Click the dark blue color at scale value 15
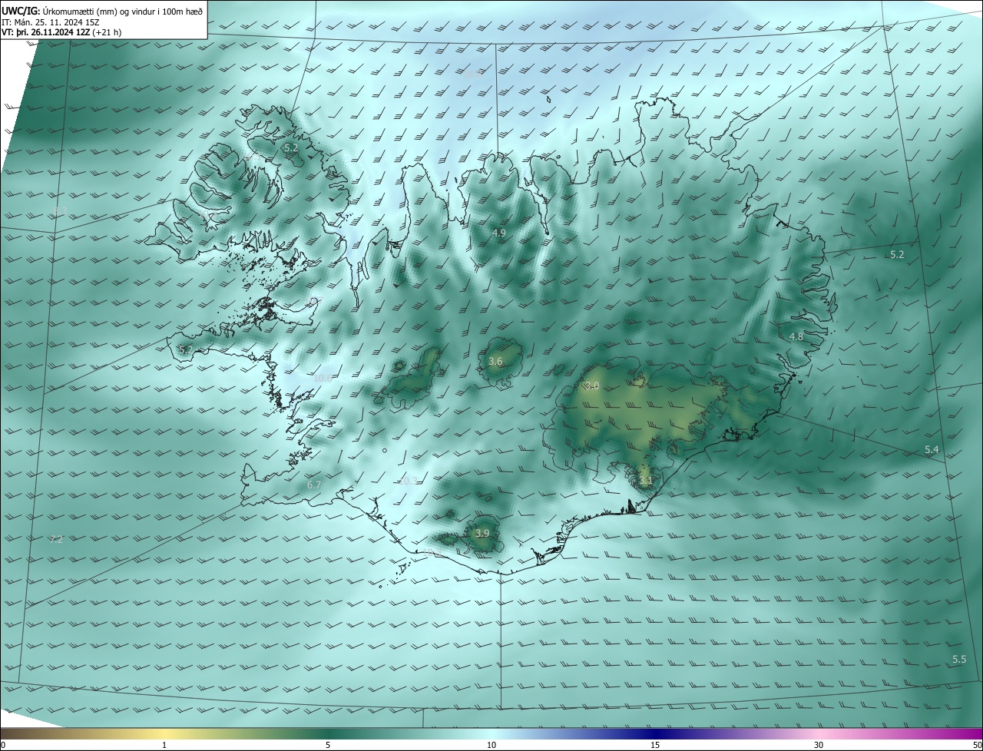 point(655,733)
